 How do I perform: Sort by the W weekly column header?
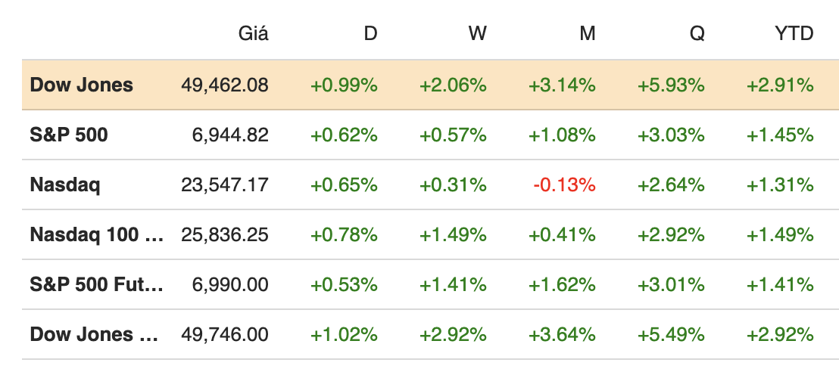point(477,33)
